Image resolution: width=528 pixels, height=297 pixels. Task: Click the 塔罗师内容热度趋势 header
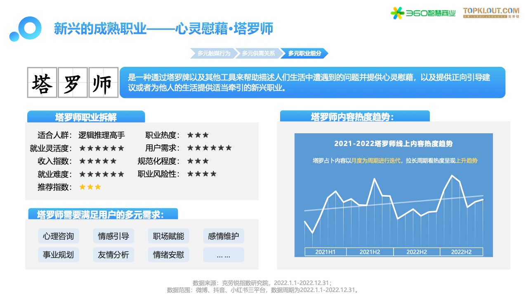355,116
